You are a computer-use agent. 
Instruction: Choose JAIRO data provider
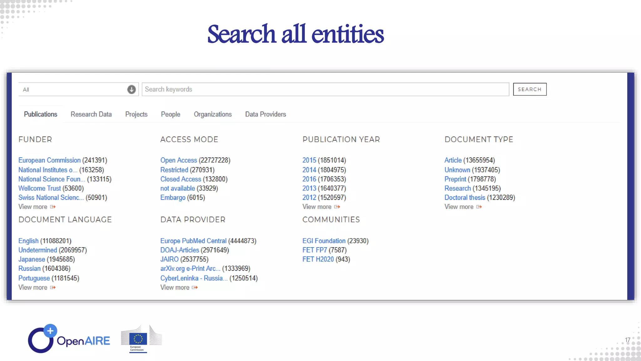click(x=169, y=259)
